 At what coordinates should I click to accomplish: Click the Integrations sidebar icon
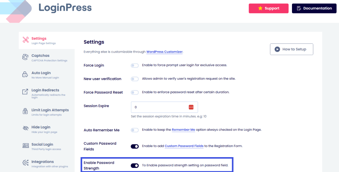[26, 163]
